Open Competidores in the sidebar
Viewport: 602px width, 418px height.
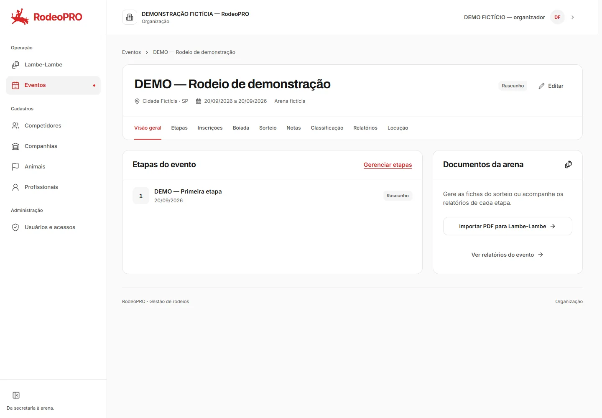[x=53, y=126]
